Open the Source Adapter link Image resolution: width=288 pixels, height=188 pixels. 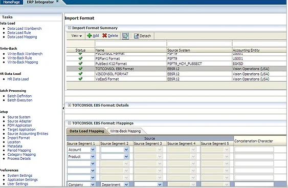click(19, 121)
